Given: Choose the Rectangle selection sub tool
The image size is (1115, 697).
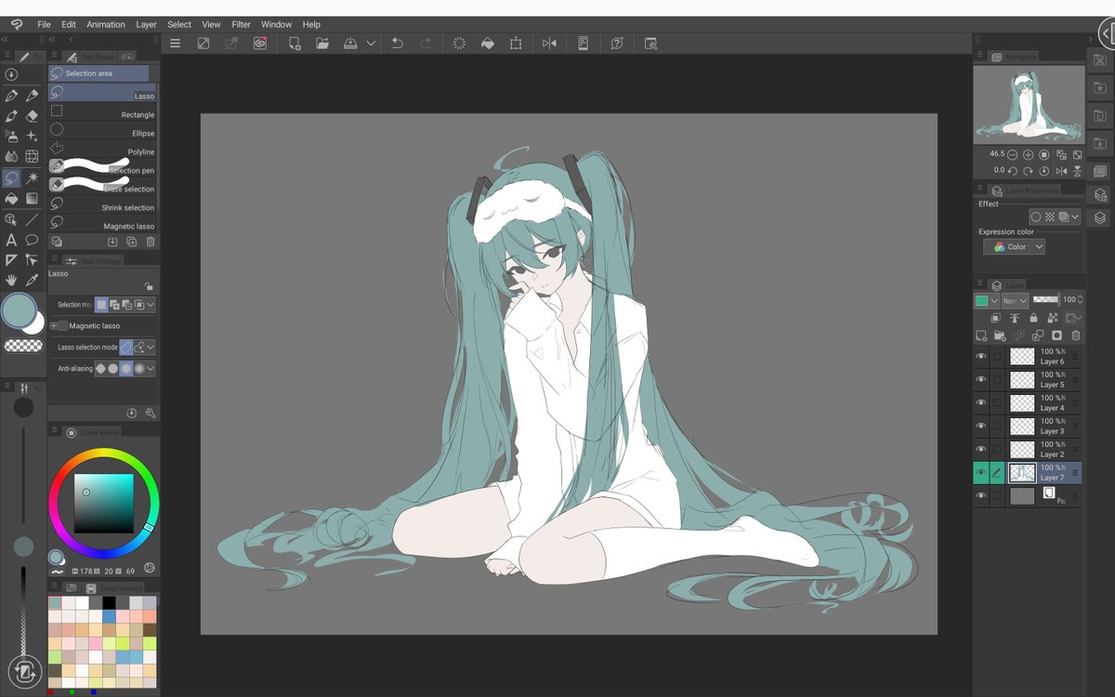Looking at the screenshot, I should coord(102,114).
